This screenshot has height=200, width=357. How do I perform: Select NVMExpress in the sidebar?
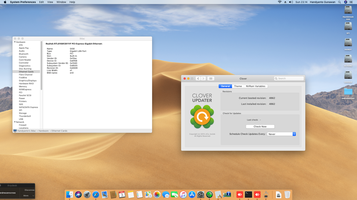click(25, 90)
